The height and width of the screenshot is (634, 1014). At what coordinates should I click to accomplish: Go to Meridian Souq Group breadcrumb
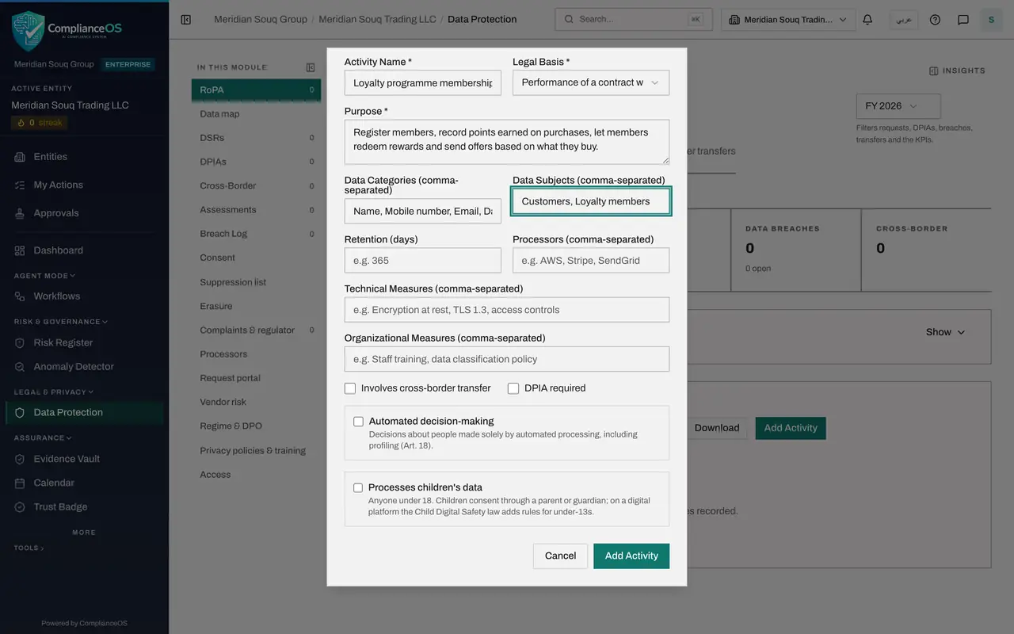[261, 19]
